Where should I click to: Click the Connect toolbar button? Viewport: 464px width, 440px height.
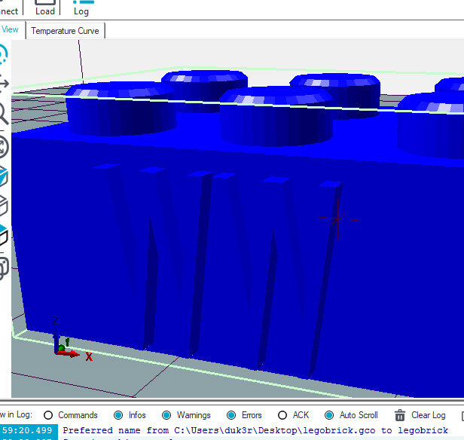[9, 8]
